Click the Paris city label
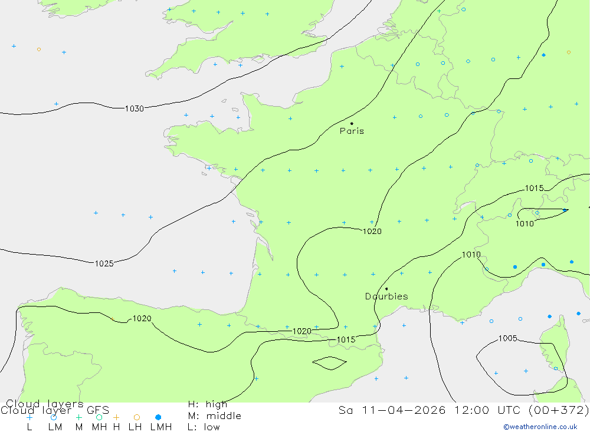Image resolution: width=590 pixels, height=432 pixels. (352, 131)
